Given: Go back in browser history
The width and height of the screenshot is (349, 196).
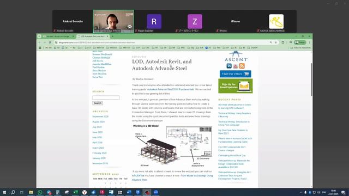Looking at the screenshot, I should (40, 42).
